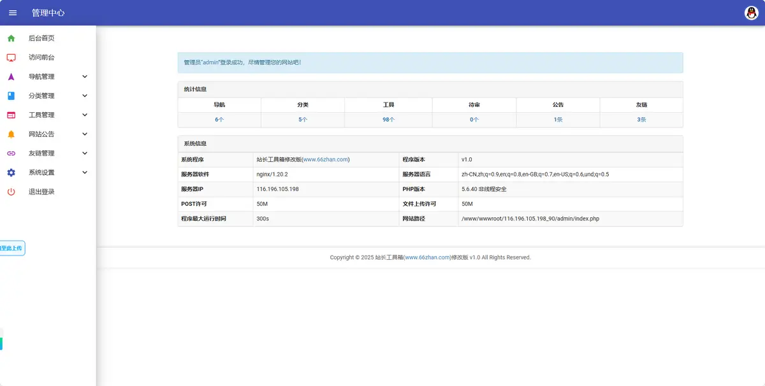Click the purple navigation arrow icon for 导航管理
The height and width of the screenshot is (386, 765).
pyautogui.click(x=11, y=76)
